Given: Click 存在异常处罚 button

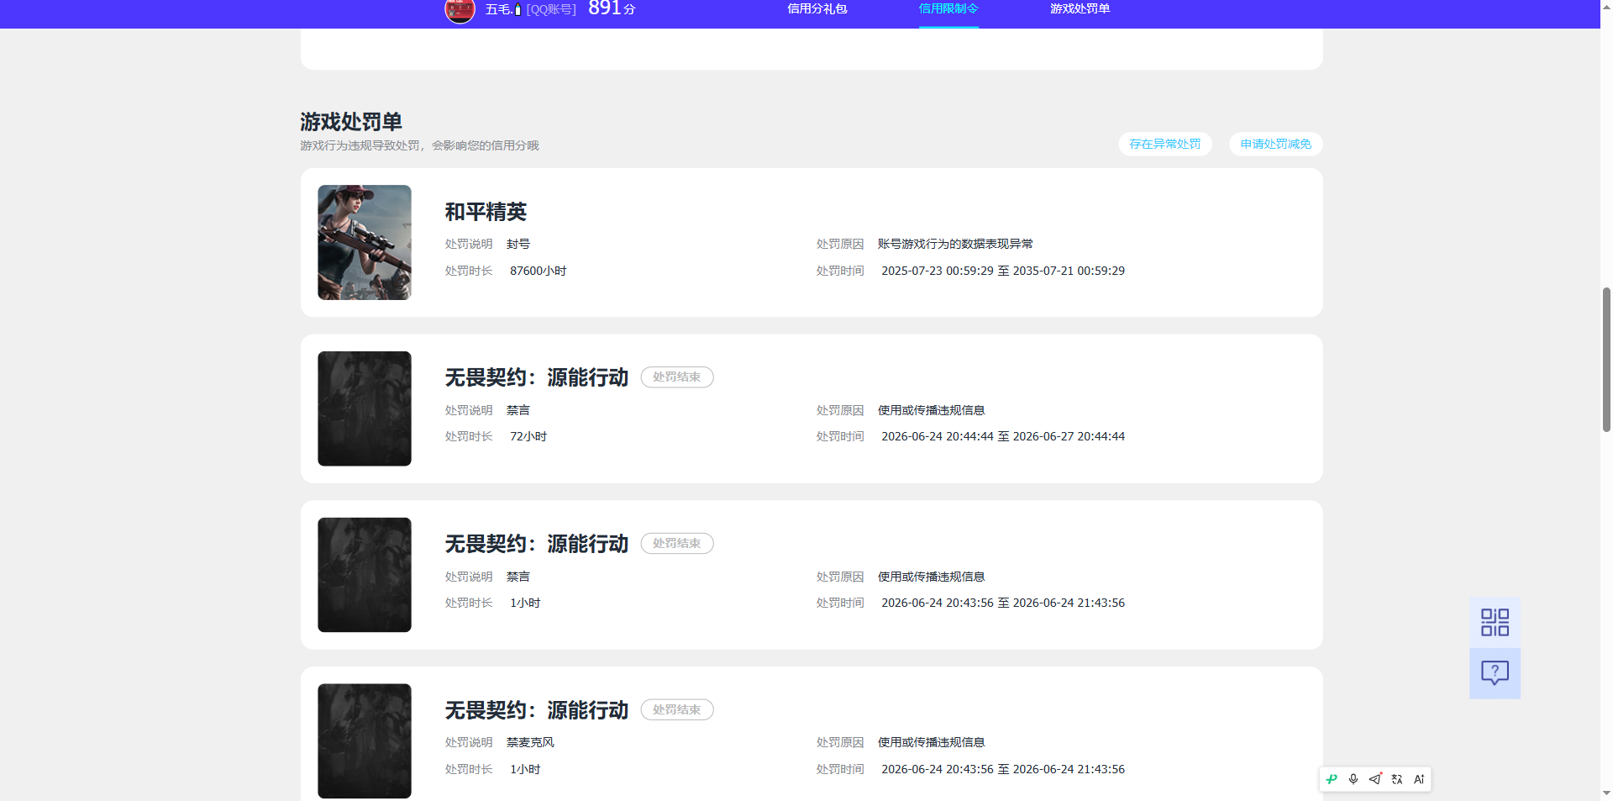Looking at the screenshot, I should pyautogui.click(x=1165, y=144).
